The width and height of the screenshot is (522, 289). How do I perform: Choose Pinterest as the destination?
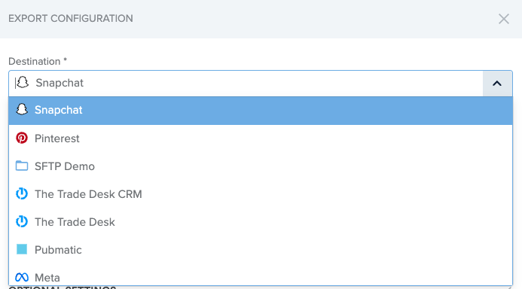(261, 138)
